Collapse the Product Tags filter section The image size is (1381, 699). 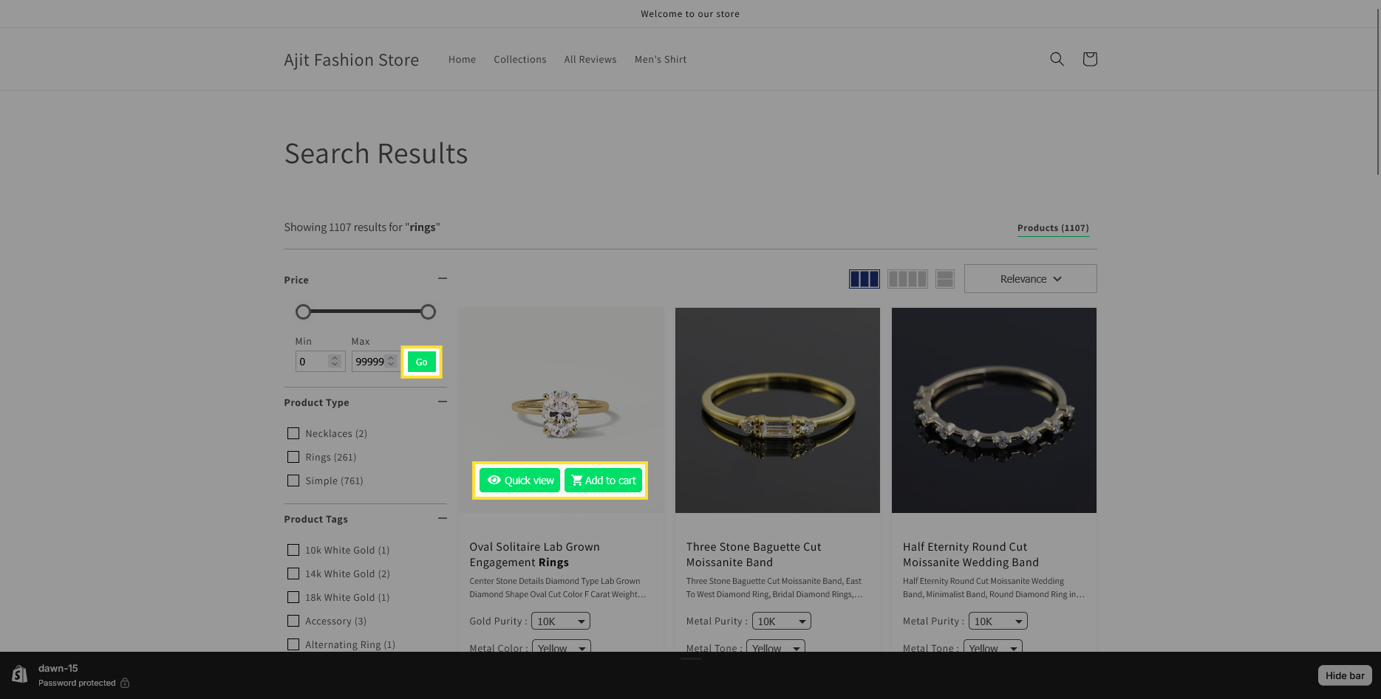coord(442,518)
